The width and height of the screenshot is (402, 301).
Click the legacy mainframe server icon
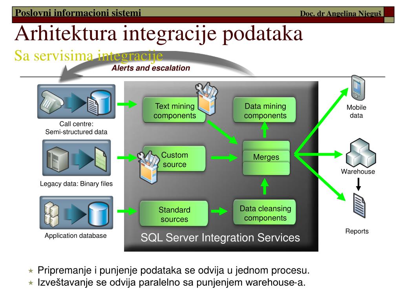pos(58,159)
